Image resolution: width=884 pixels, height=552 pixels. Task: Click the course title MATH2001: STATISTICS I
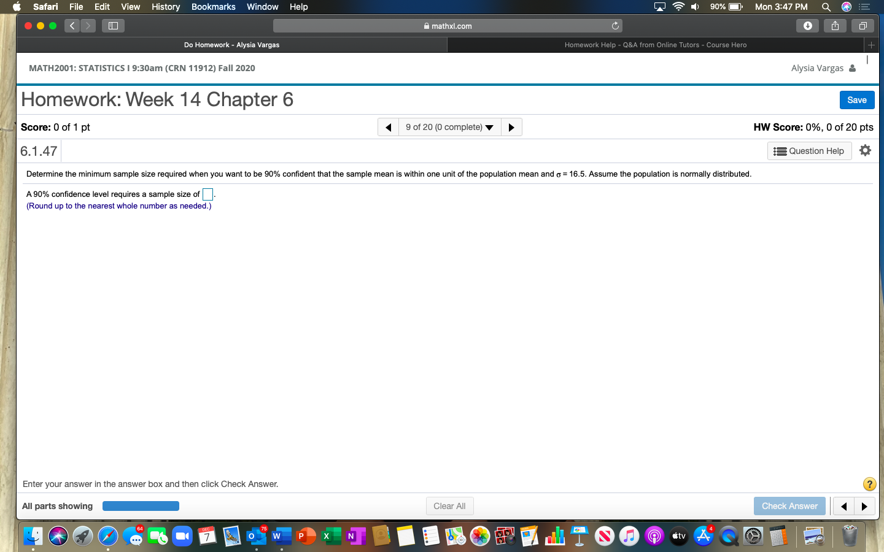point(142,68)
